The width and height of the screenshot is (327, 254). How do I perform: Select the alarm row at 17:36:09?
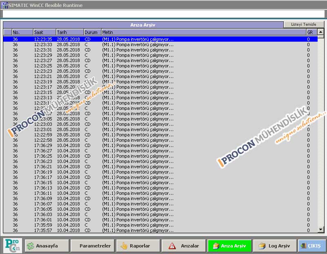click(160, 198)
